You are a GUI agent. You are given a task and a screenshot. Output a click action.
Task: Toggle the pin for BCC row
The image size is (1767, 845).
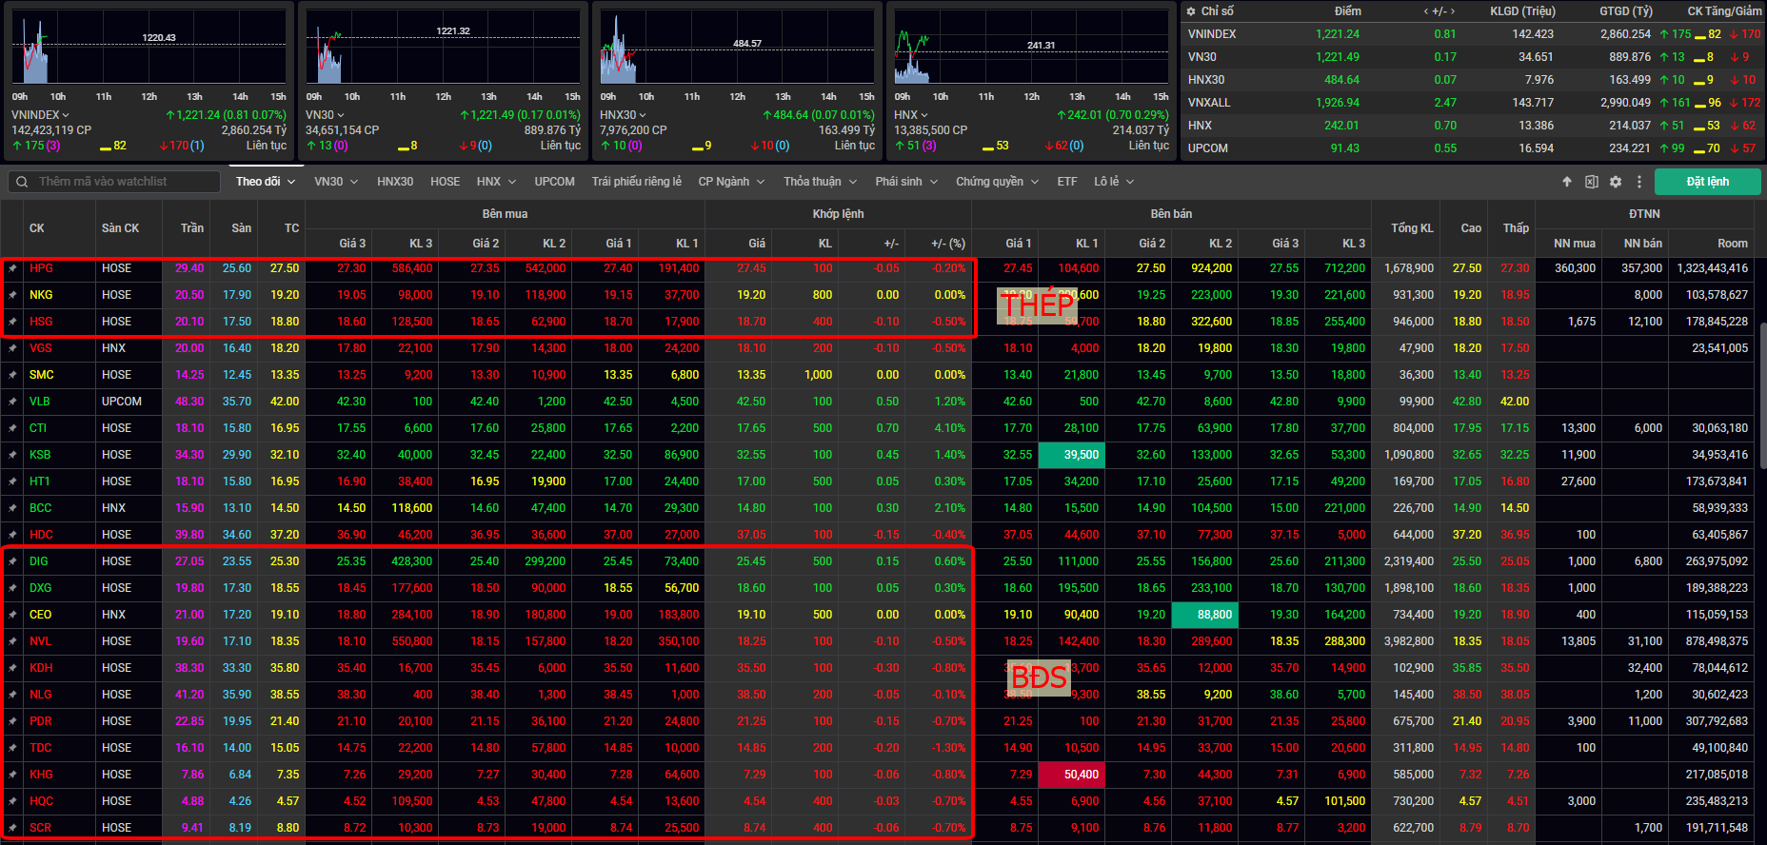pyautogui.click(x=12, y=508)
